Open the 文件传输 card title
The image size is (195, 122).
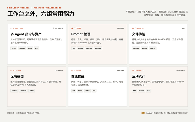pos(138,34)
